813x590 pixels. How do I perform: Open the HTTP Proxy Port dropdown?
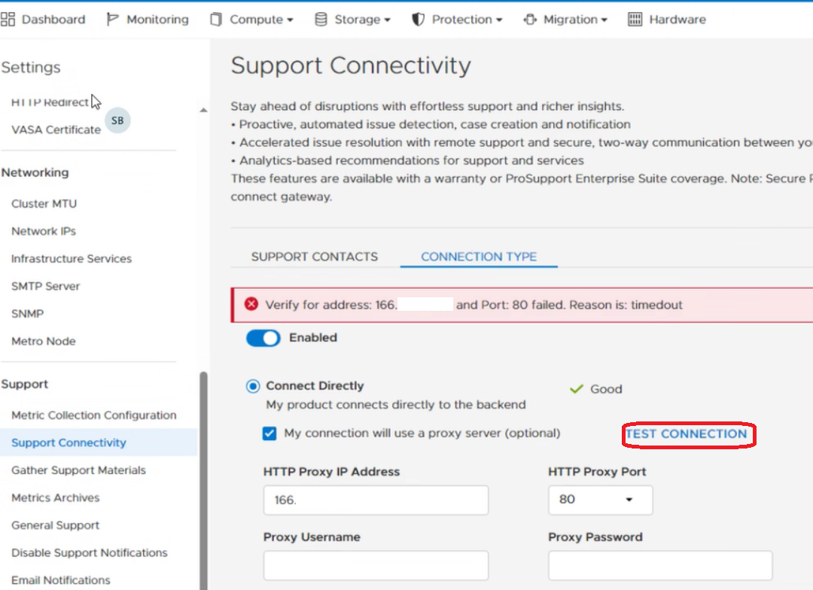tap(600, 500)
